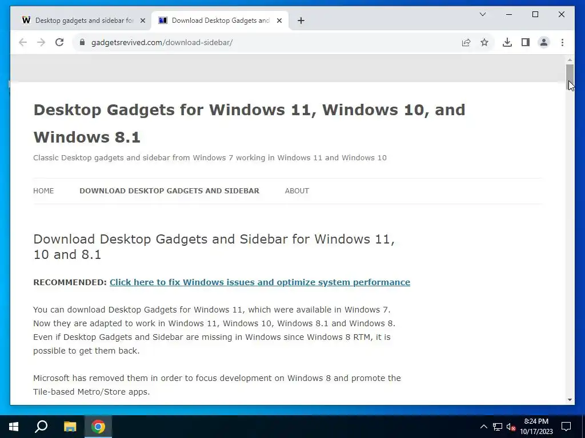This screenshot has height=438, width=585.
Task: Click the 'Classic Desktop gadgets and sidebar' tagline
Action: coord(210,157)
